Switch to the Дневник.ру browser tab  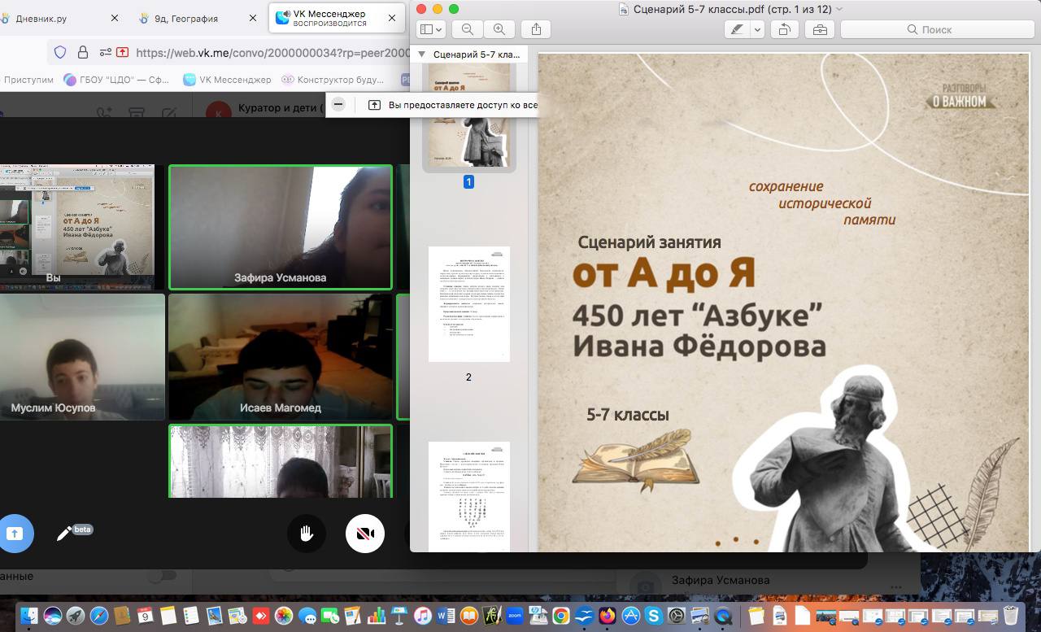point(41,19)
